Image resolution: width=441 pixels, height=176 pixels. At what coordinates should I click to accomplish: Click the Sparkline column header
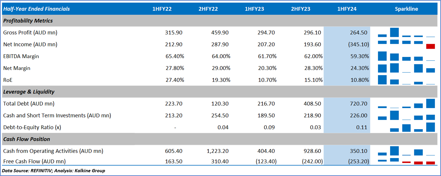tap(406, 9)
